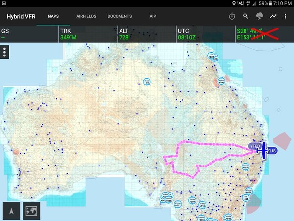Select the MAPS tab
Image resolution: width=294 pixels, height=221 pixels.
point(53,16)
